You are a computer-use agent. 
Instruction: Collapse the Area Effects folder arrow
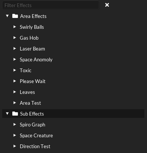7,16
